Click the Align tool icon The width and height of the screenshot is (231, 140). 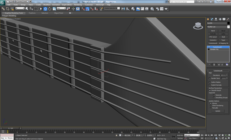127,9
